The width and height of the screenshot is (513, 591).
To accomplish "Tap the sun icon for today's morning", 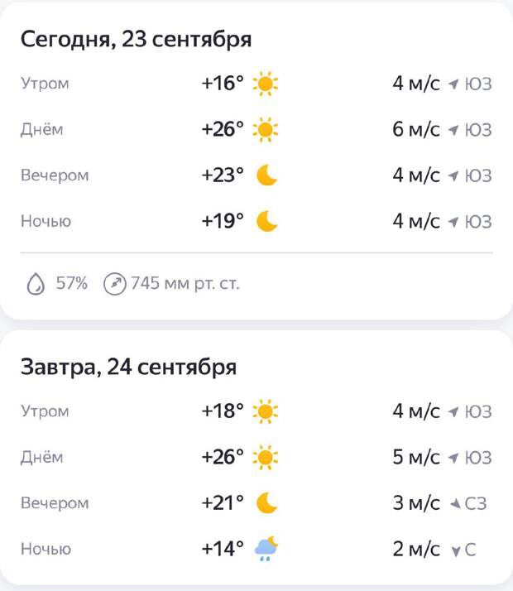I will [x=266, y=84].
